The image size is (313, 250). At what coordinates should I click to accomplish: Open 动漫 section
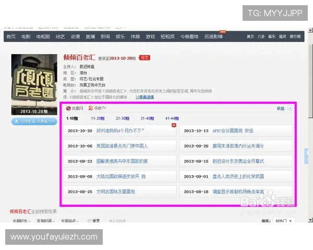(x=76, y=36)
